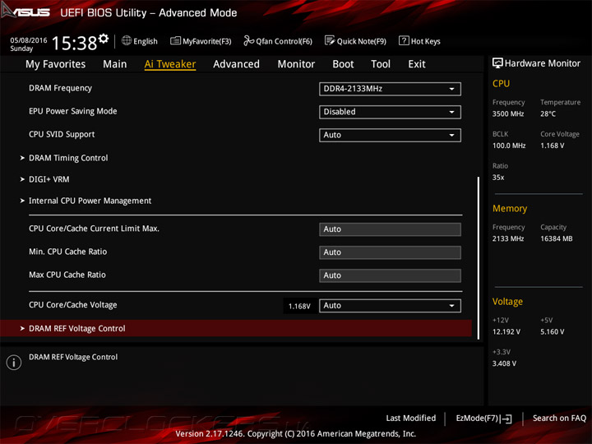This screenshot has width=592, height=444.
Task: Open the DRAM Frequency dropdown
Action: [x=390, y=89]
